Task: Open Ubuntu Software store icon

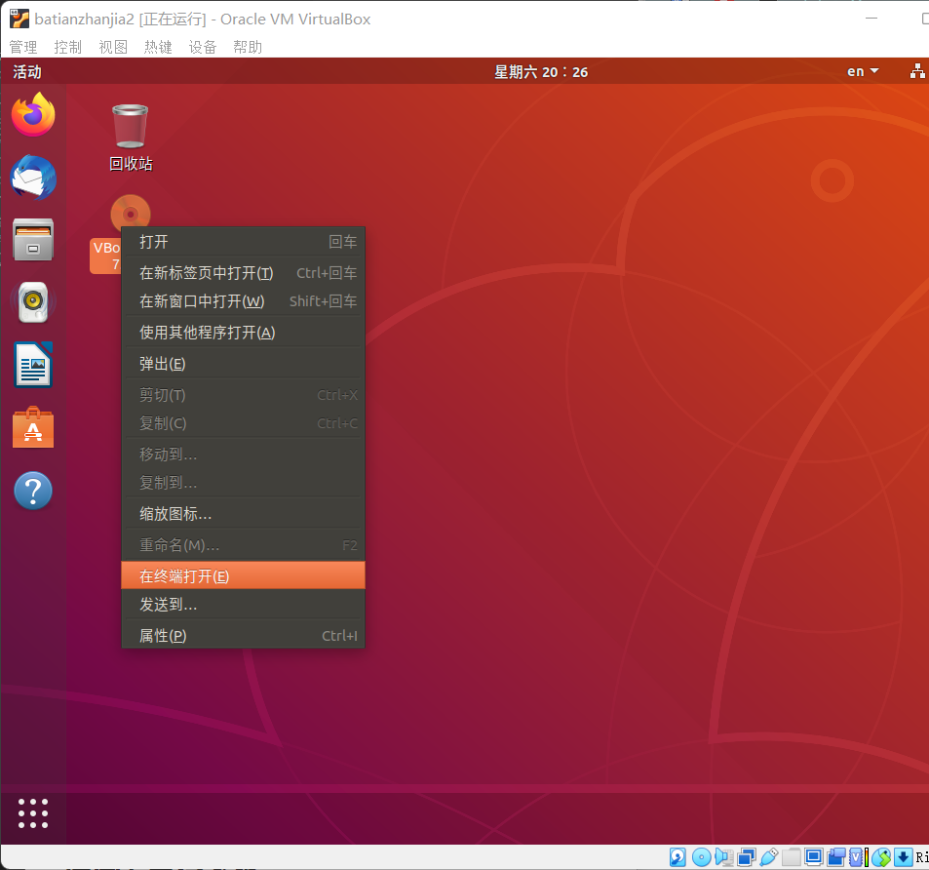Action: pyautogui.click(x=33, y=428)
